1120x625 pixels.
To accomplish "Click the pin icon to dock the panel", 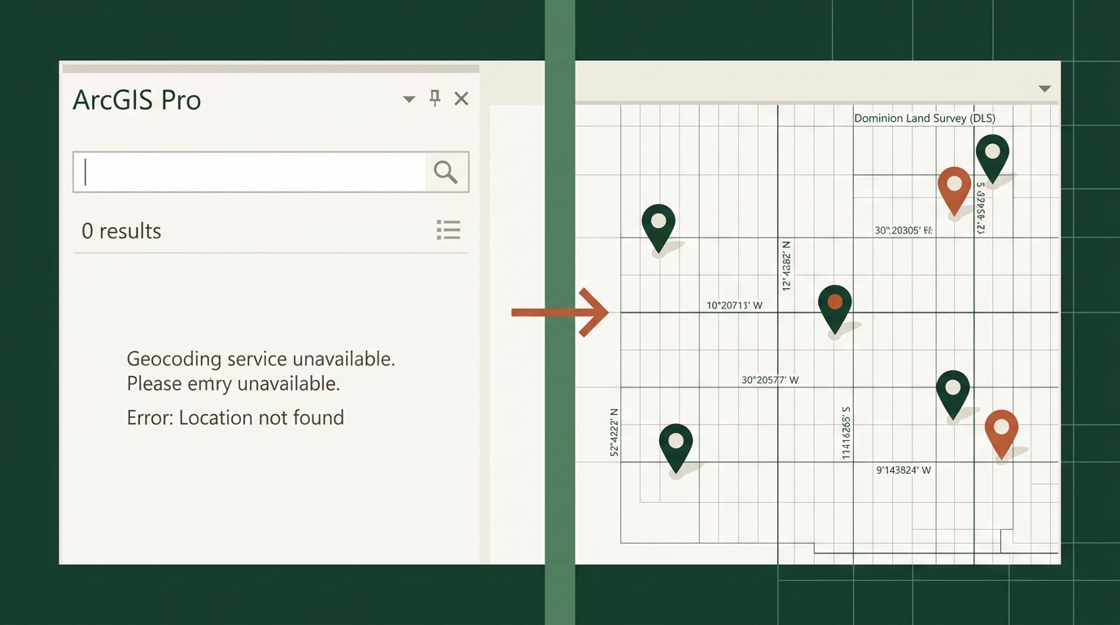I will 435,98.
